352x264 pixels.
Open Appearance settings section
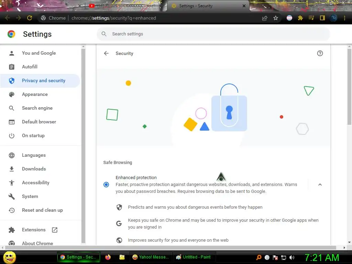(35, 95)
